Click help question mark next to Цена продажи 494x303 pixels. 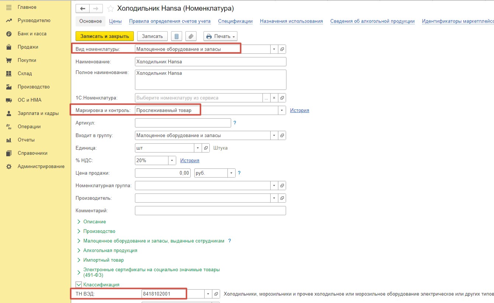[x=239, y=173]
